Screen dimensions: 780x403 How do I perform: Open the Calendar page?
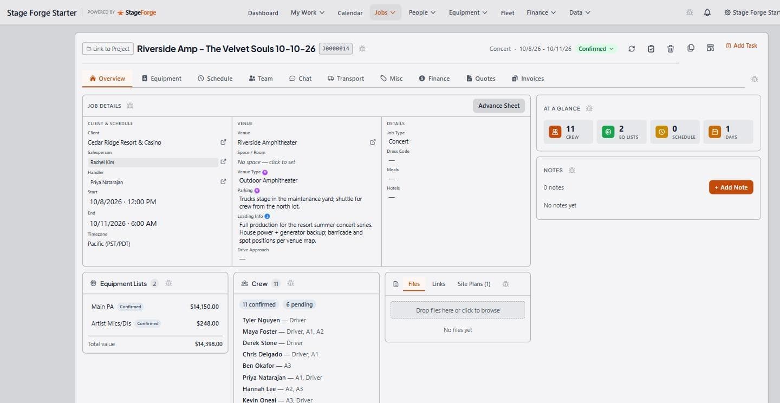coord(350,12)
